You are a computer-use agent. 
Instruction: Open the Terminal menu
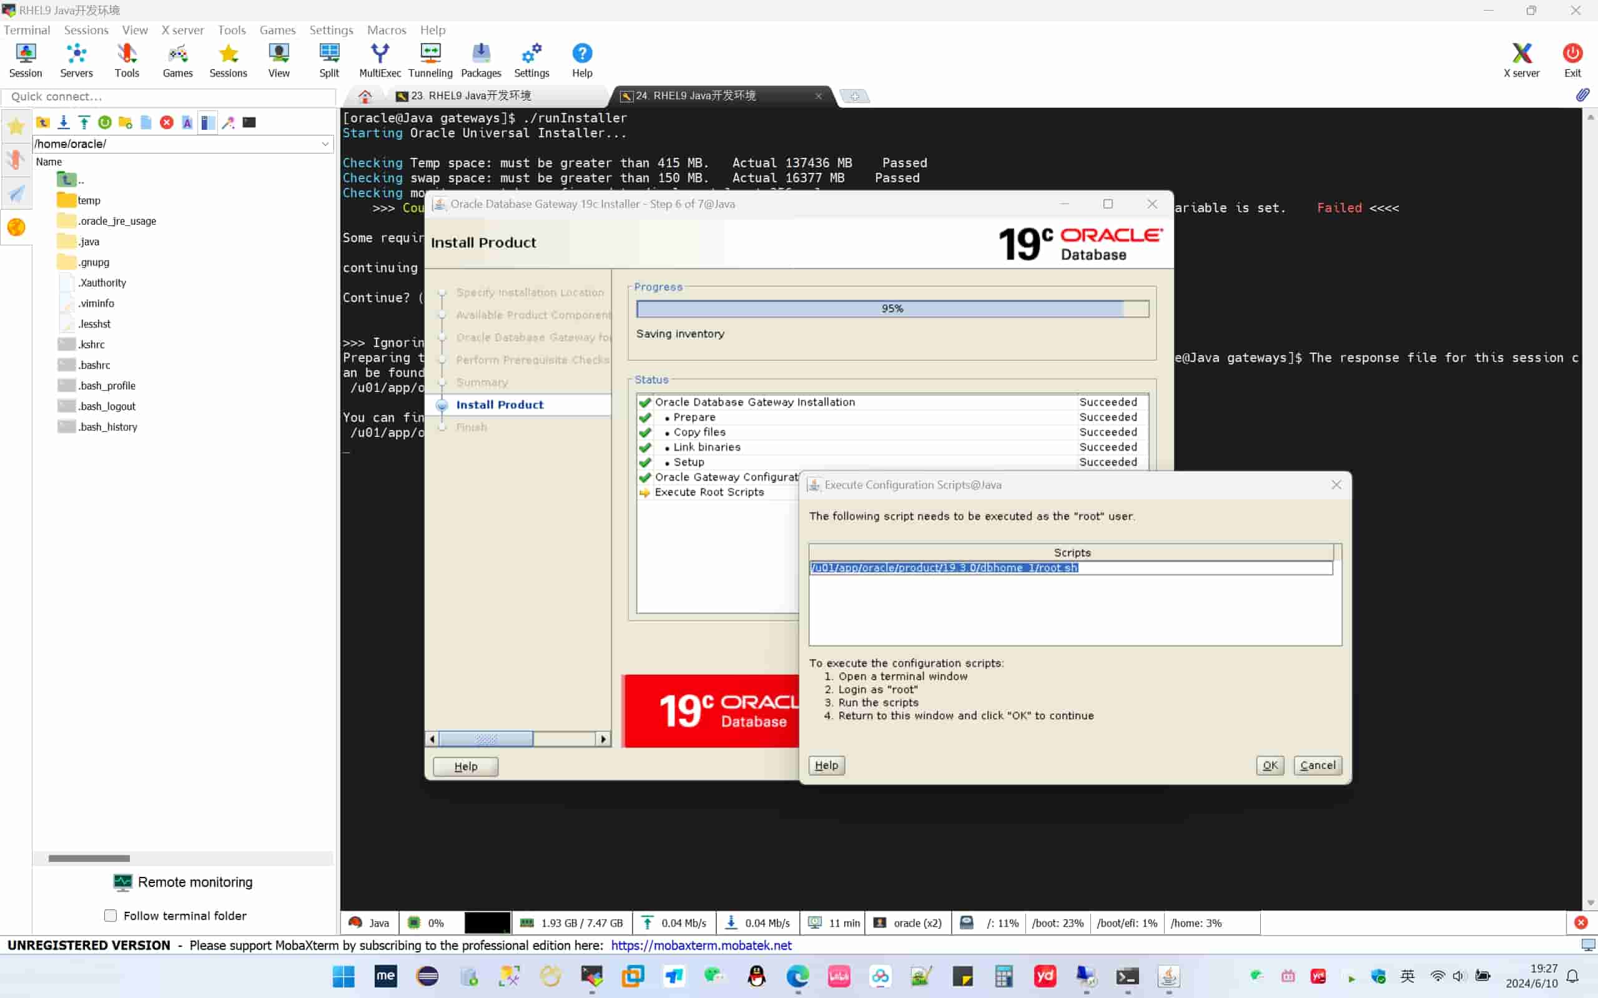pos(26,30)
